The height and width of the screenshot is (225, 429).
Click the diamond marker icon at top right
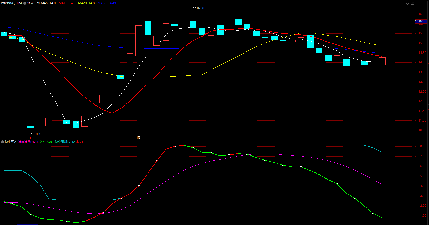tap(408, 3)
